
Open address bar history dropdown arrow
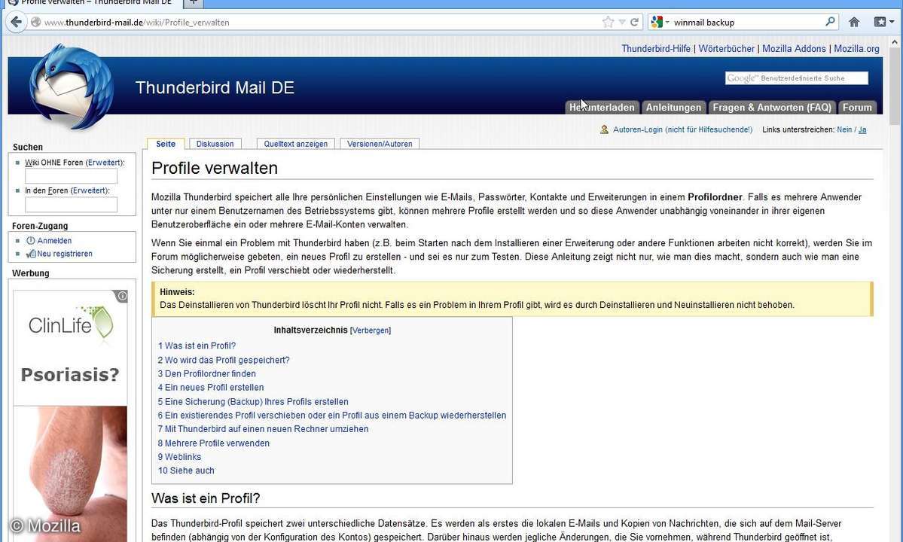[x=622, y=23]
